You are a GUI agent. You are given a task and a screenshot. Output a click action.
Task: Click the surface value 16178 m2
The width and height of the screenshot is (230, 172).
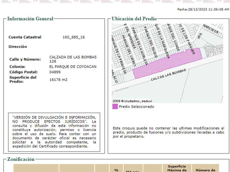pyautogui.click(x=58, y=80)
